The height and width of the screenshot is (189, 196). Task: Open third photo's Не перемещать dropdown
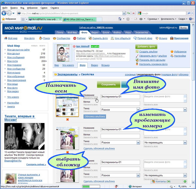click(x=185, y=175)
